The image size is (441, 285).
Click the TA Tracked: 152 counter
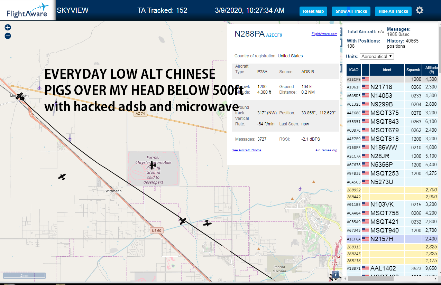(162, 10)
